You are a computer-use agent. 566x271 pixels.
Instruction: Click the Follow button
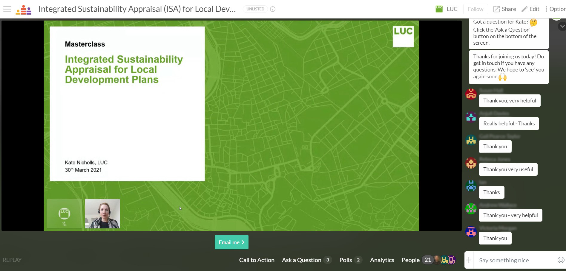click(x=475, y=9)
